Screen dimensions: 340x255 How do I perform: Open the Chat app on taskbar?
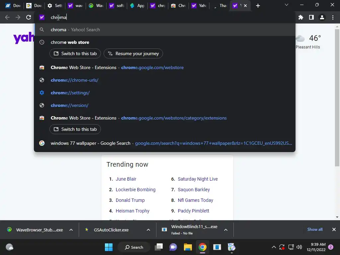173,247
